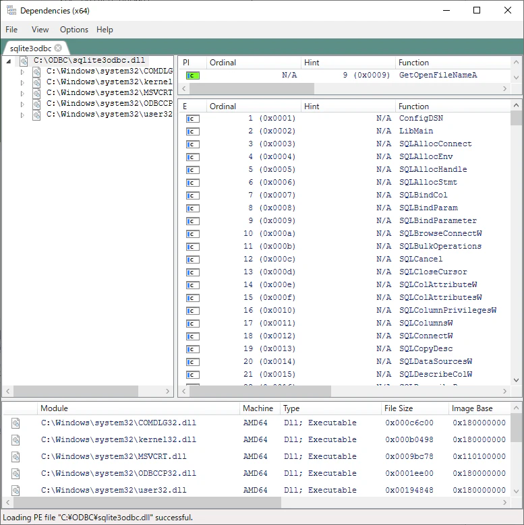Open the File menu
Image resolution: width=524 pixels, height=525 pixels.
point(11,30)
